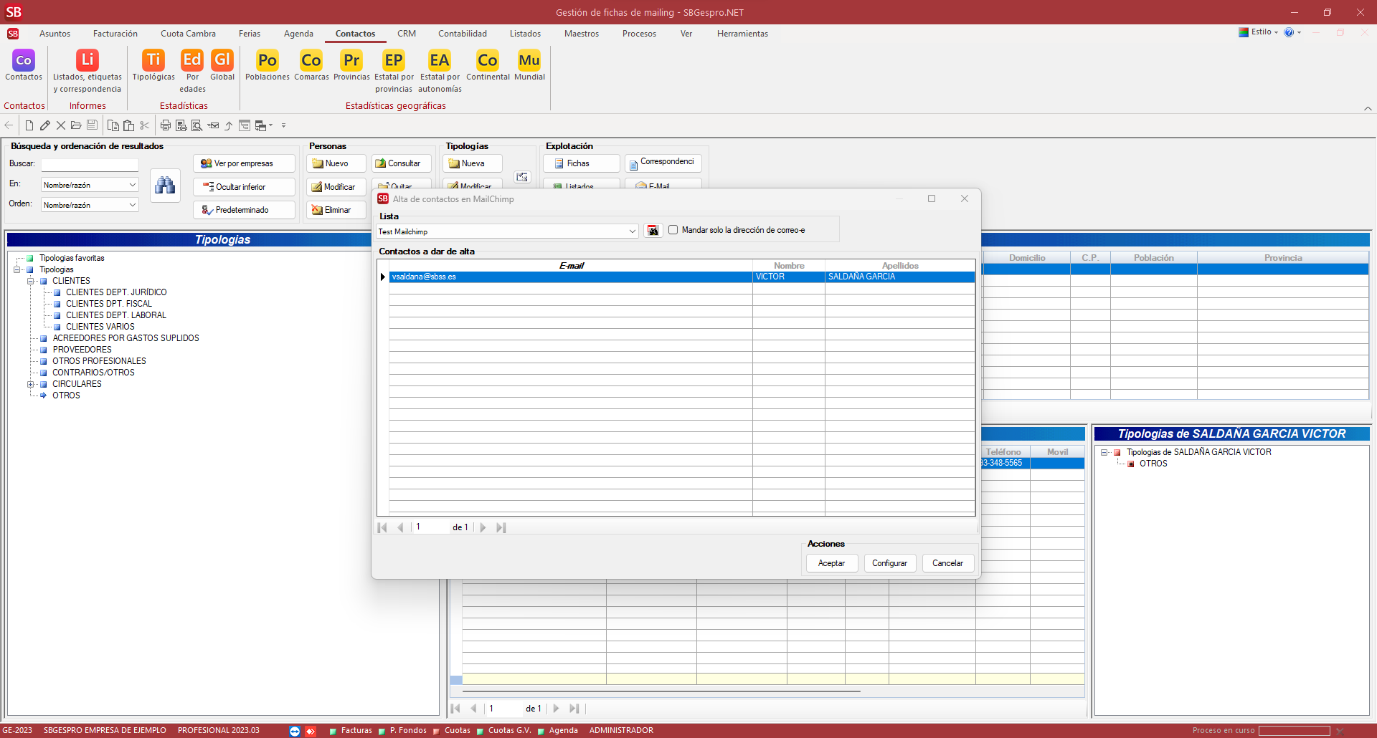Screen dimensions: 1377x738
Task: Click the Buscar search input field
Action: (x=90, y=164)
